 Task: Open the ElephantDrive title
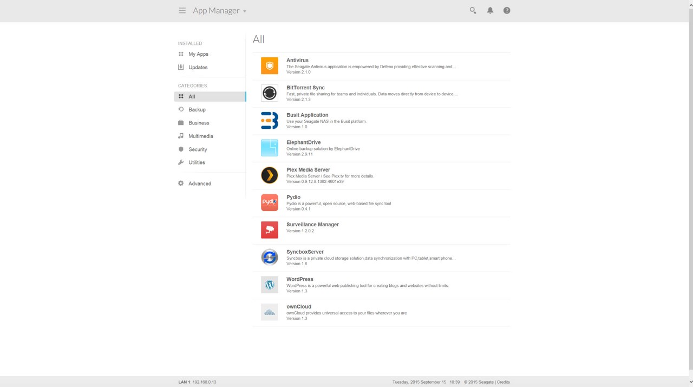303,142
